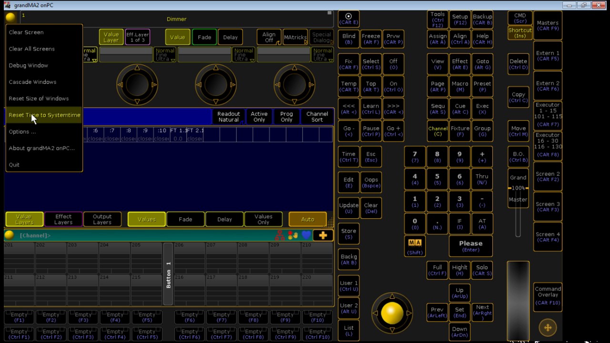This screenshot has height=343, width=610.
Task: Hold the MA Shift key icon
Action: click(415, 246)
